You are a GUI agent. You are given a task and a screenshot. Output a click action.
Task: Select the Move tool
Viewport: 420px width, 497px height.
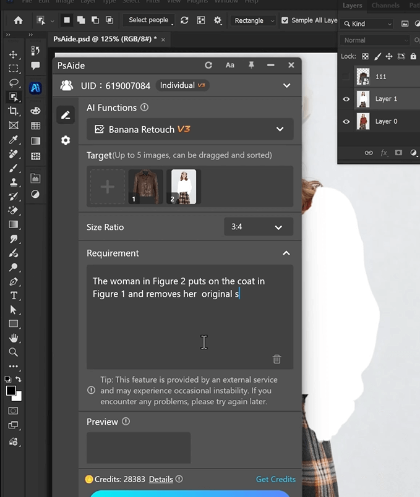pos(13,54)
